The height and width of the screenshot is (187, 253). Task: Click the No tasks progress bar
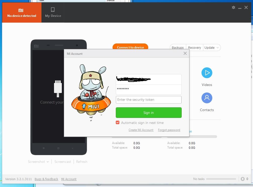point(221,179)
